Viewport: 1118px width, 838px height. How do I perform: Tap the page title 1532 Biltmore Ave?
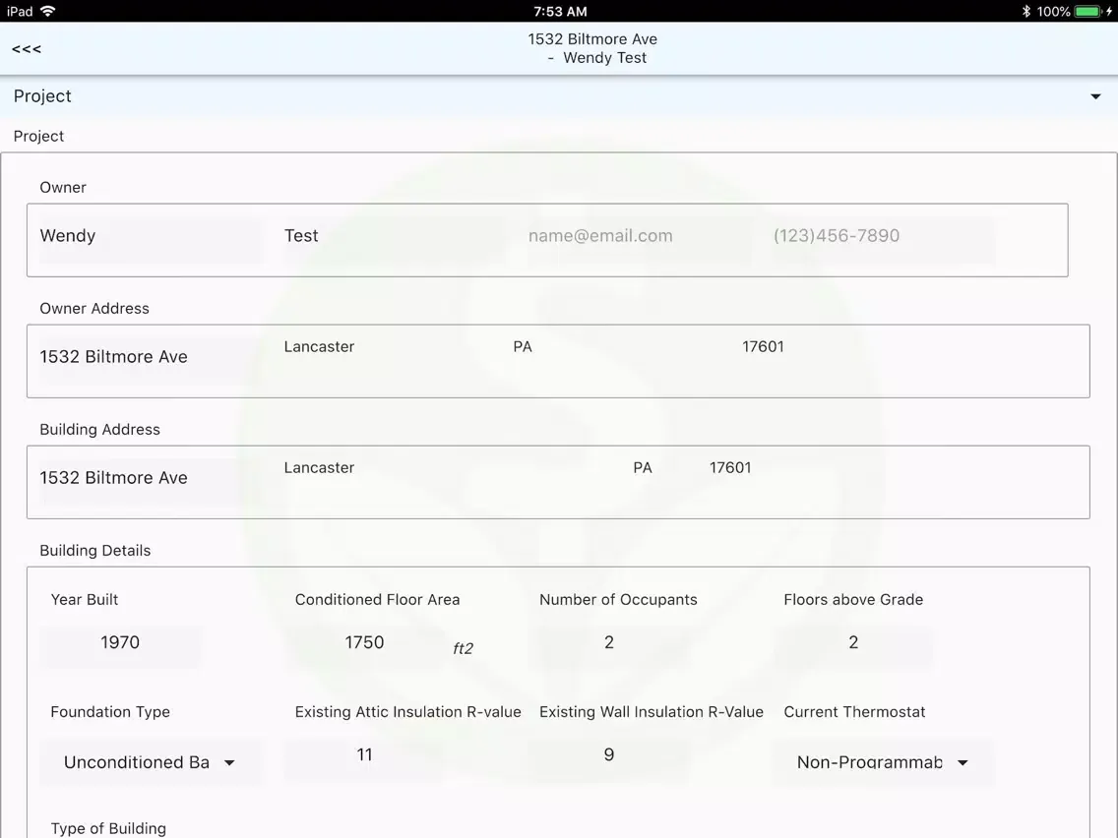(592, 39)
